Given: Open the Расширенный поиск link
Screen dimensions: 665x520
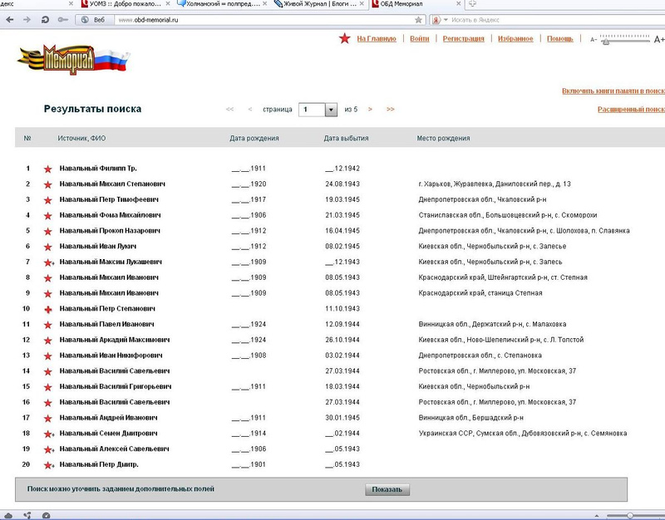Looking at the screenshot, I should (x=631, y=109).
